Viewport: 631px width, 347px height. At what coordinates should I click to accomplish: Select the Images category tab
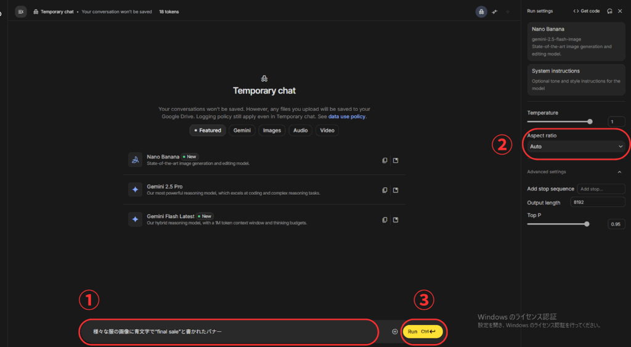tap(272, 131)
